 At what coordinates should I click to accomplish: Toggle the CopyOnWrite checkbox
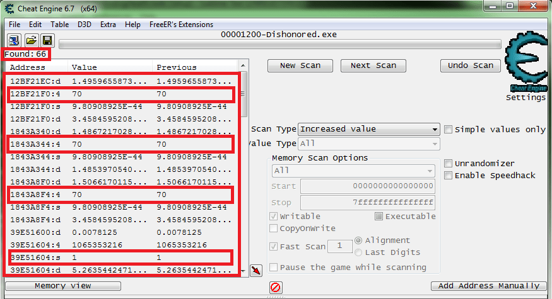click(273, 228)
